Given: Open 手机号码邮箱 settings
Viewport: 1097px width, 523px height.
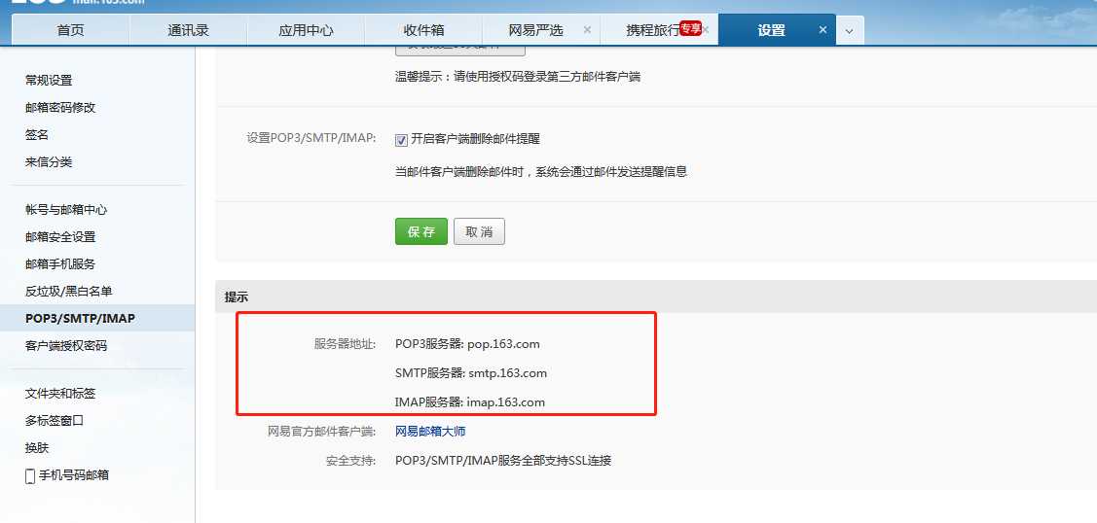Looking at the screenshot, I should click(74, 474).
